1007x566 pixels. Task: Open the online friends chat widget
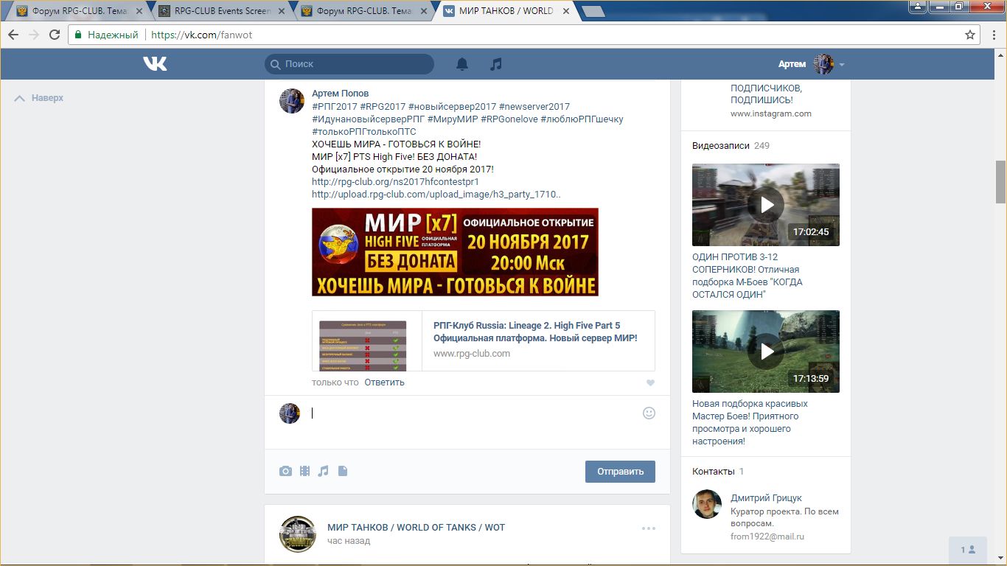pyautogui.click(x=968, y=550)
